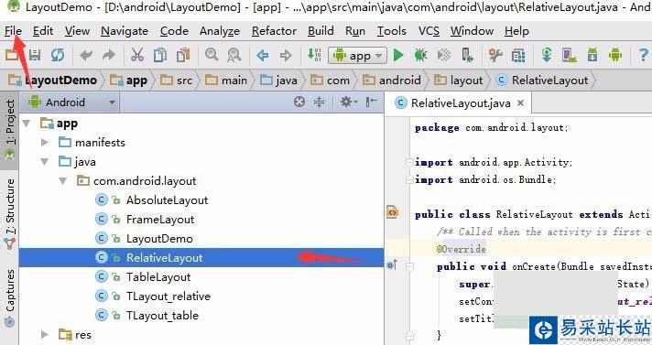
Task: Expand the res folder
Action: tap(45, 335)
